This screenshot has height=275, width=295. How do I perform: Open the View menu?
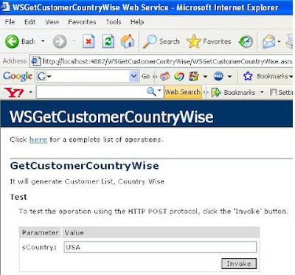click(52, 22)
